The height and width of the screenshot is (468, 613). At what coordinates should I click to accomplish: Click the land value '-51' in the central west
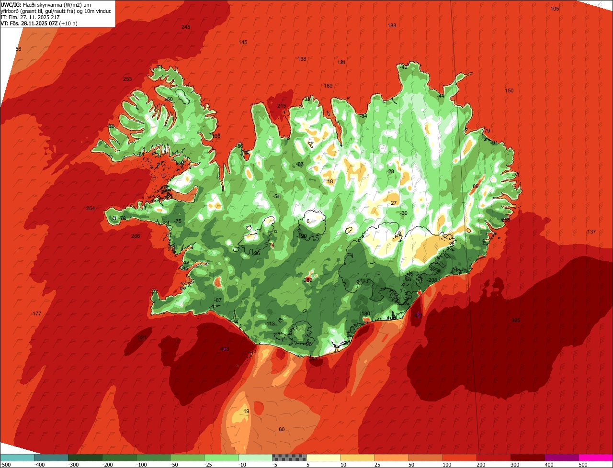(x=276, y=196)
